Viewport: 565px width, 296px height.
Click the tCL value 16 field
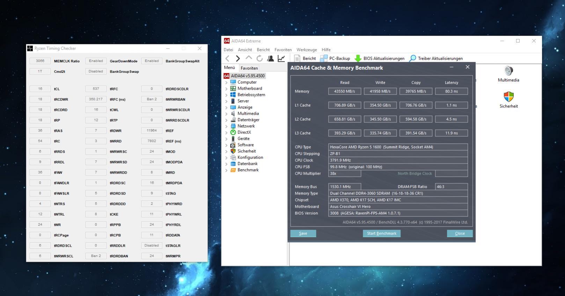click(x=40, y=89)
